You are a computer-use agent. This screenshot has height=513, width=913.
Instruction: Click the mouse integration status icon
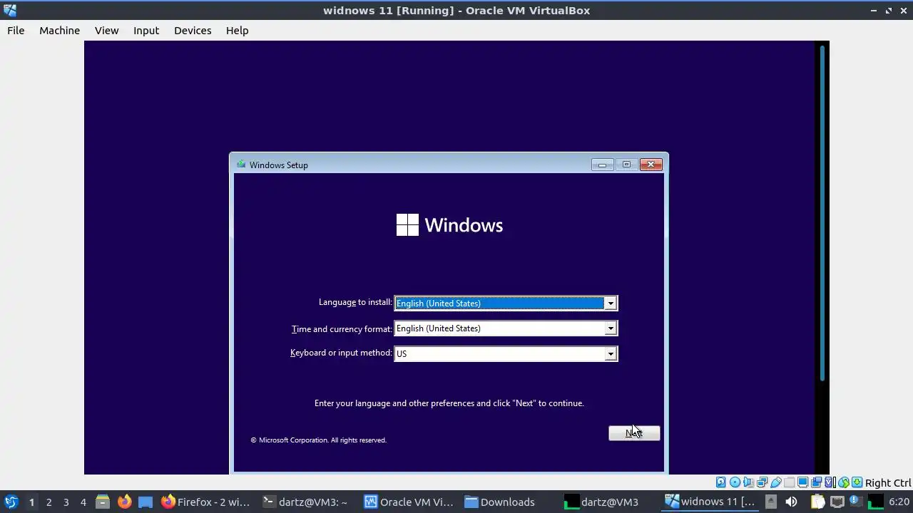[x=843, y=482]
